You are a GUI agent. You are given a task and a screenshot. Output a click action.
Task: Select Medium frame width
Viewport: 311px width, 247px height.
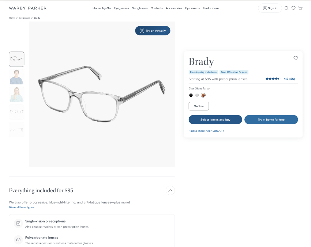click(x=199, y=106)
